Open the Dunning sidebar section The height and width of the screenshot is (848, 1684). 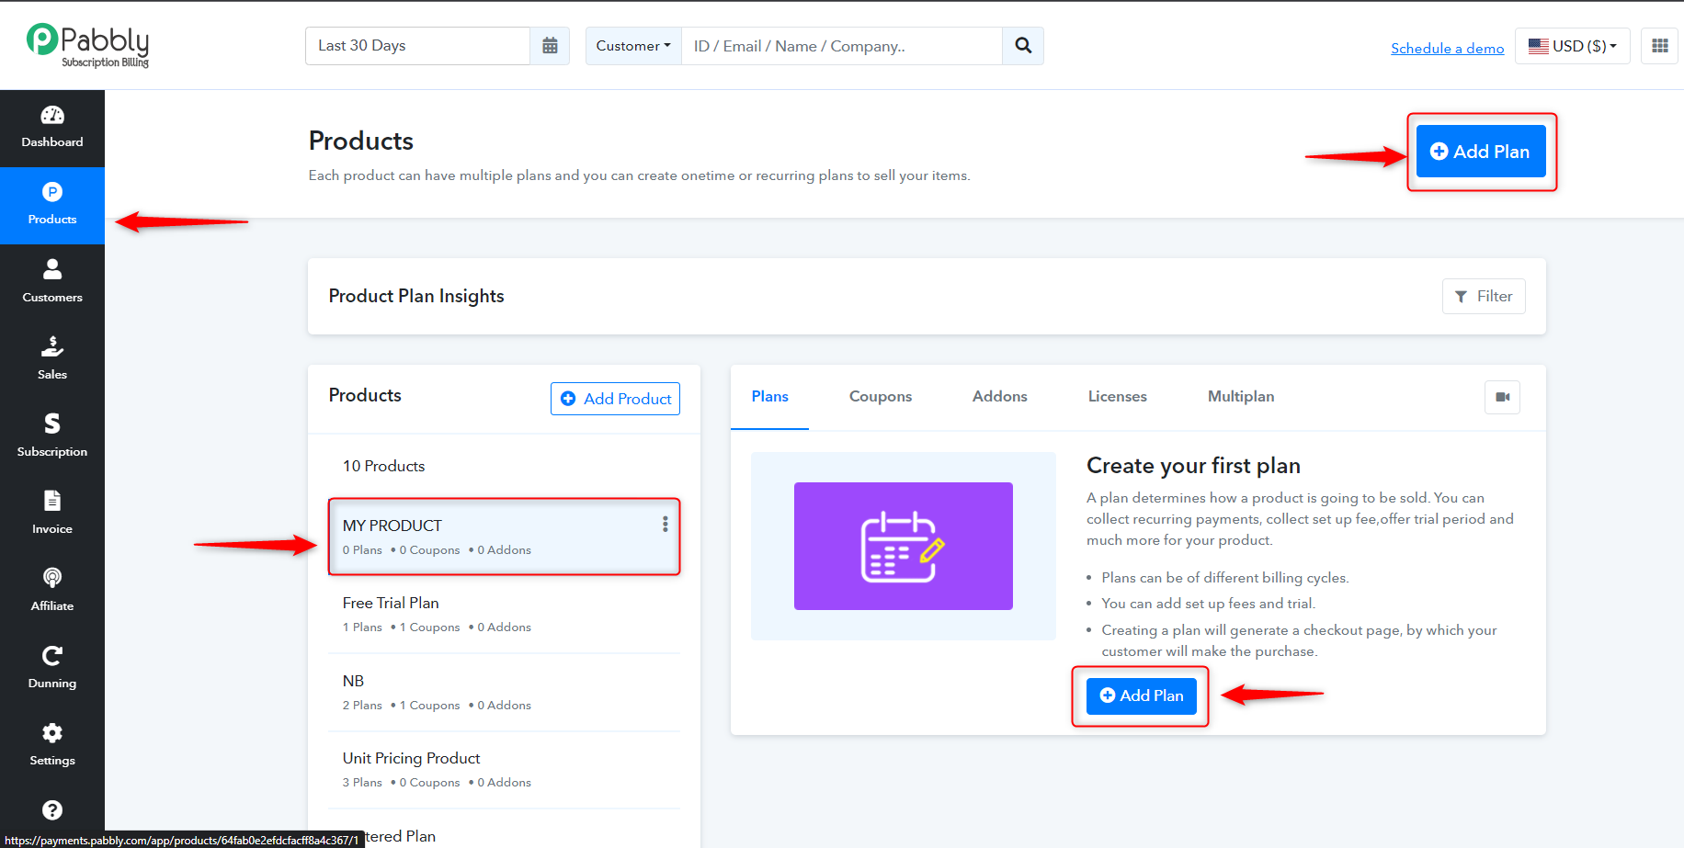click(52, 668)
